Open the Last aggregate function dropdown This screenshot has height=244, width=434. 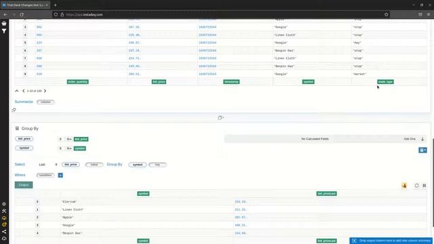click(x=48, y=165)
